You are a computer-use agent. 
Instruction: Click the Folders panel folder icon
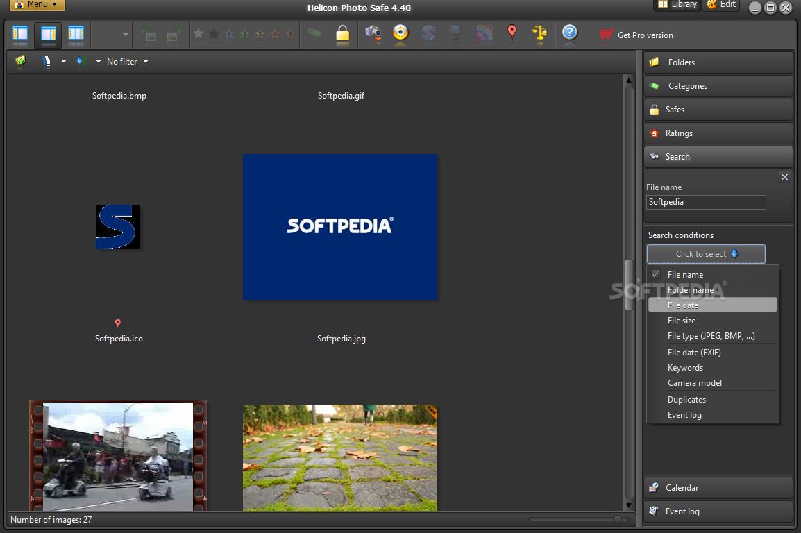[x=655, y=62]
